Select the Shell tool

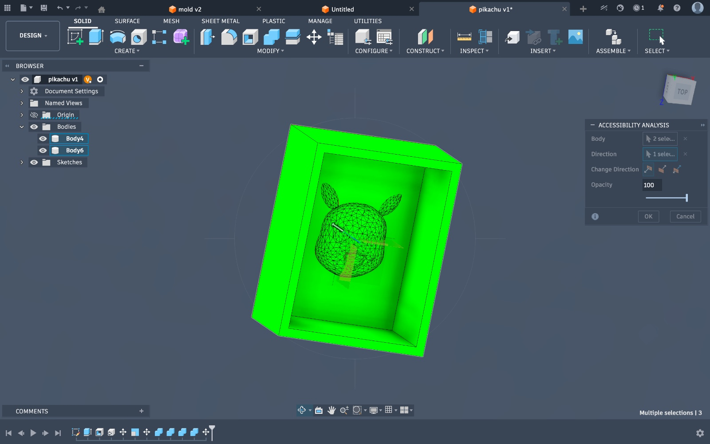(x=250, y=37)
